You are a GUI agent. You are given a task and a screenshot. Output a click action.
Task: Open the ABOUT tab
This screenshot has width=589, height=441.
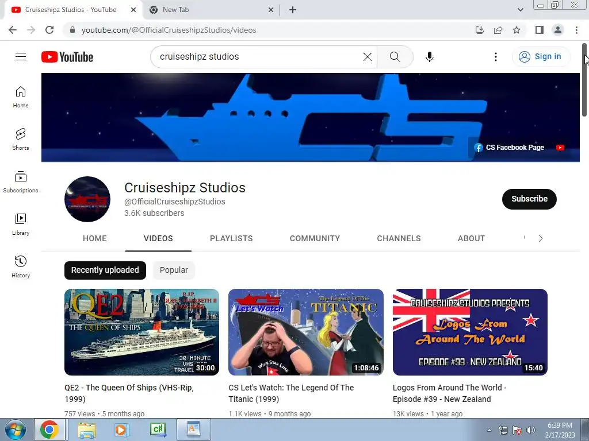pyautogui.click(x=472, y=238)
